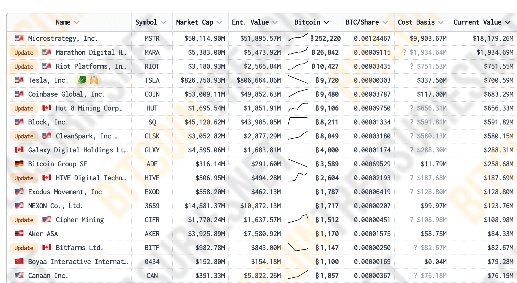Click the raised hands emoji next to Tesla
The width and height of the screenshot is (517, 283).
pyautogui.click(x=94, y=80)
